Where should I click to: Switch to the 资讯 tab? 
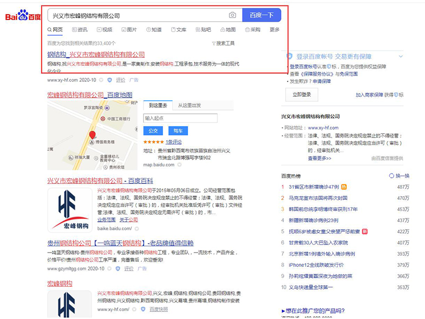(x=80, y=30)
